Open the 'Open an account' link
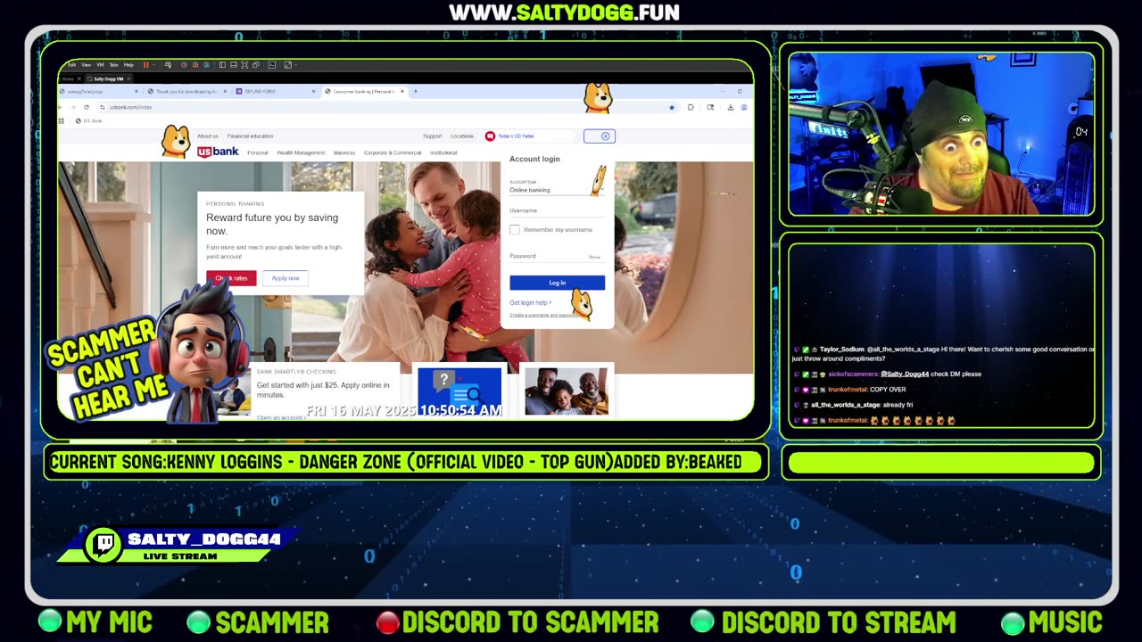 click(x=281, y=417)
